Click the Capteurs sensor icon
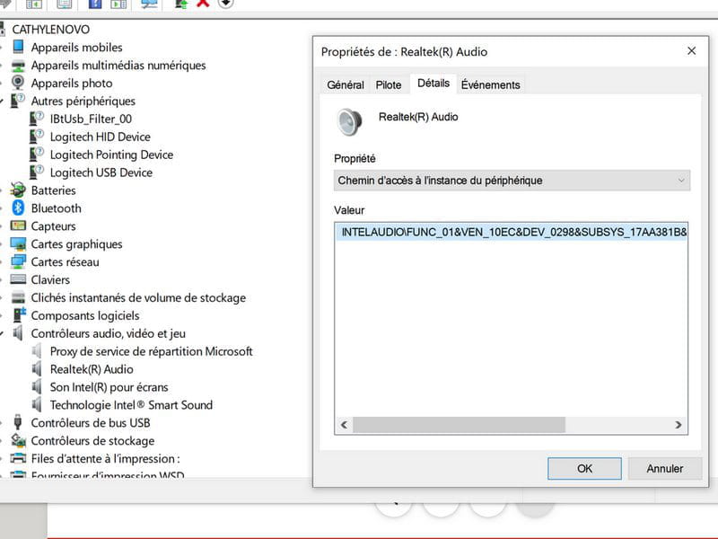 click(18, 225)
